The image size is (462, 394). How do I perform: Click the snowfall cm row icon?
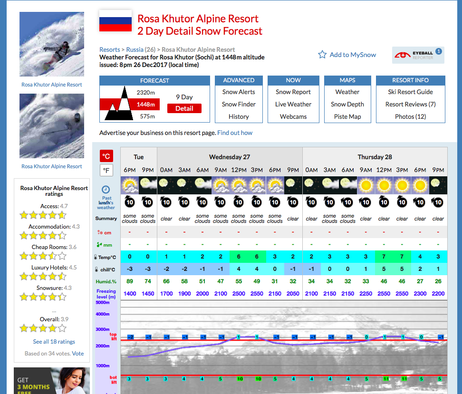click(x=100, y=232)
